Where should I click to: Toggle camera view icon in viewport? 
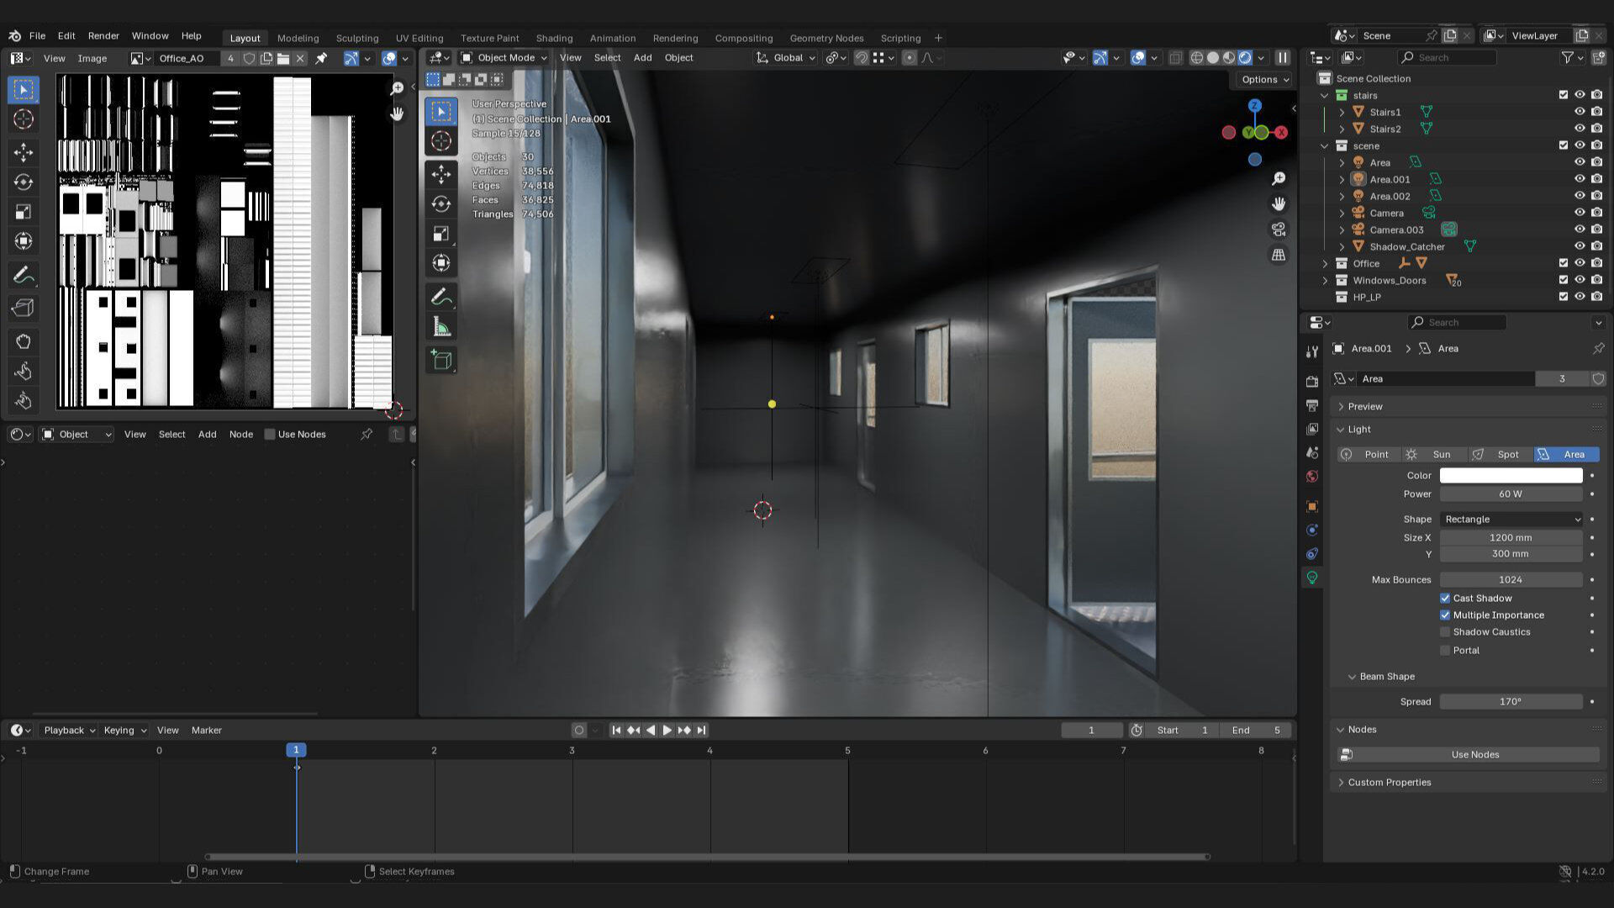[x=1279, y=229]
